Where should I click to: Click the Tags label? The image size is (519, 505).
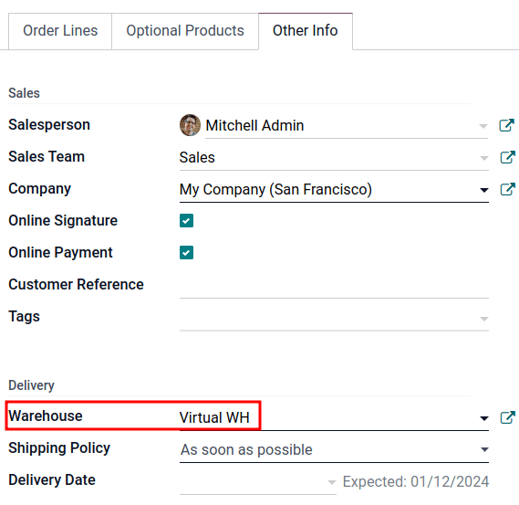(x=24, y=317)
